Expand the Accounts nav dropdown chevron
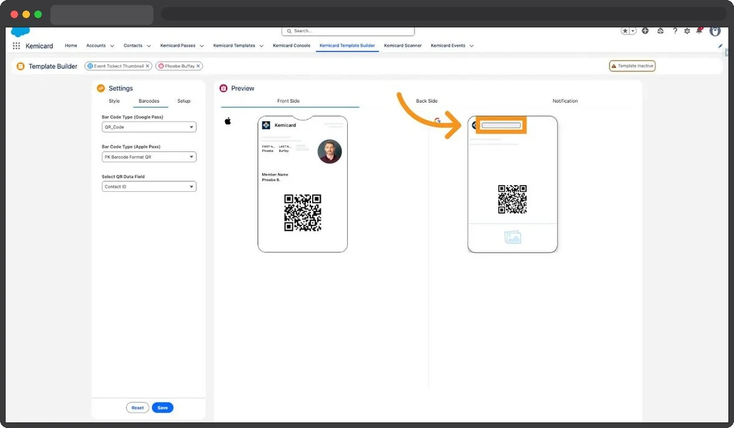The image size is (734, 428). [x=112, y=46]
